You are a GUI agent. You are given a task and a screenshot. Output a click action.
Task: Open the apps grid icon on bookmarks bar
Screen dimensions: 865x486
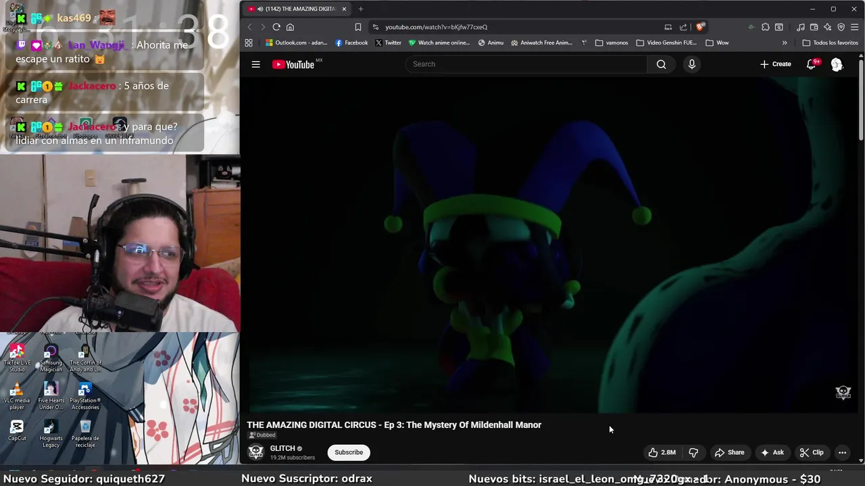pyautogui.click(x=248, y=43)
